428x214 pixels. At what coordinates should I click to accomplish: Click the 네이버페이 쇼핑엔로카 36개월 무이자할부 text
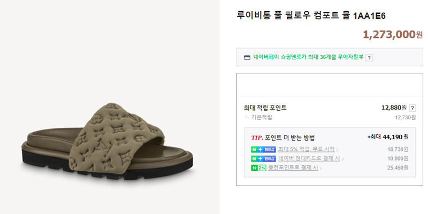pos(309,57)
